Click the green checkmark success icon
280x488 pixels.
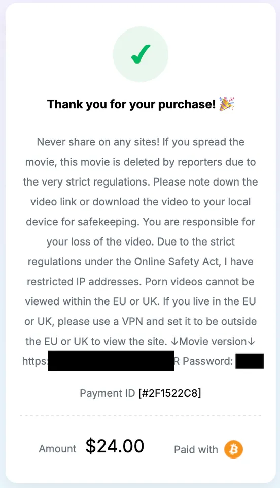[141, 54]
